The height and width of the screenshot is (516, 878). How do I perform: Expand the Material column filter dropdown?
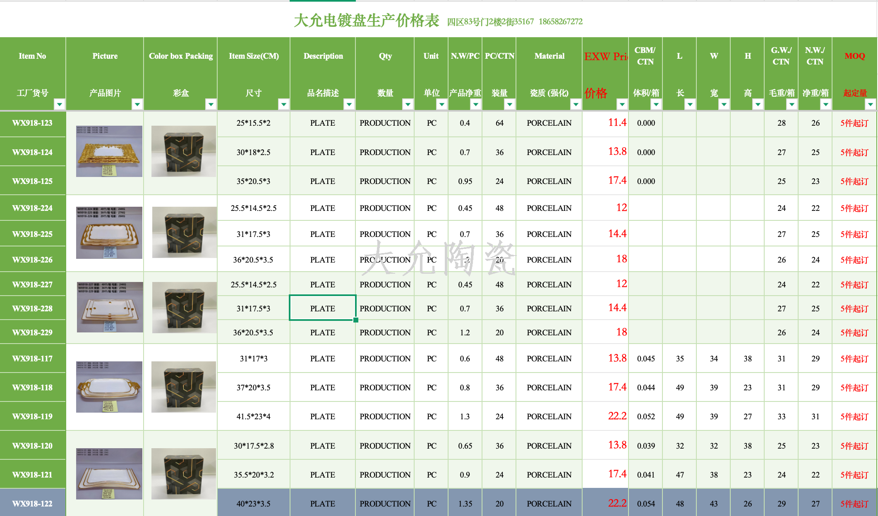(x=576, y=104)
